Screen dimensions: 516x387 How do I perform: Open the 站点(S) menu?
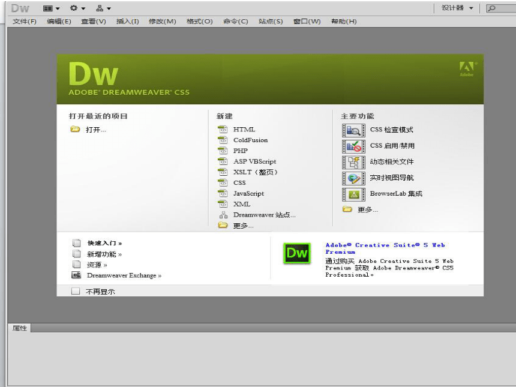[271, 22]
